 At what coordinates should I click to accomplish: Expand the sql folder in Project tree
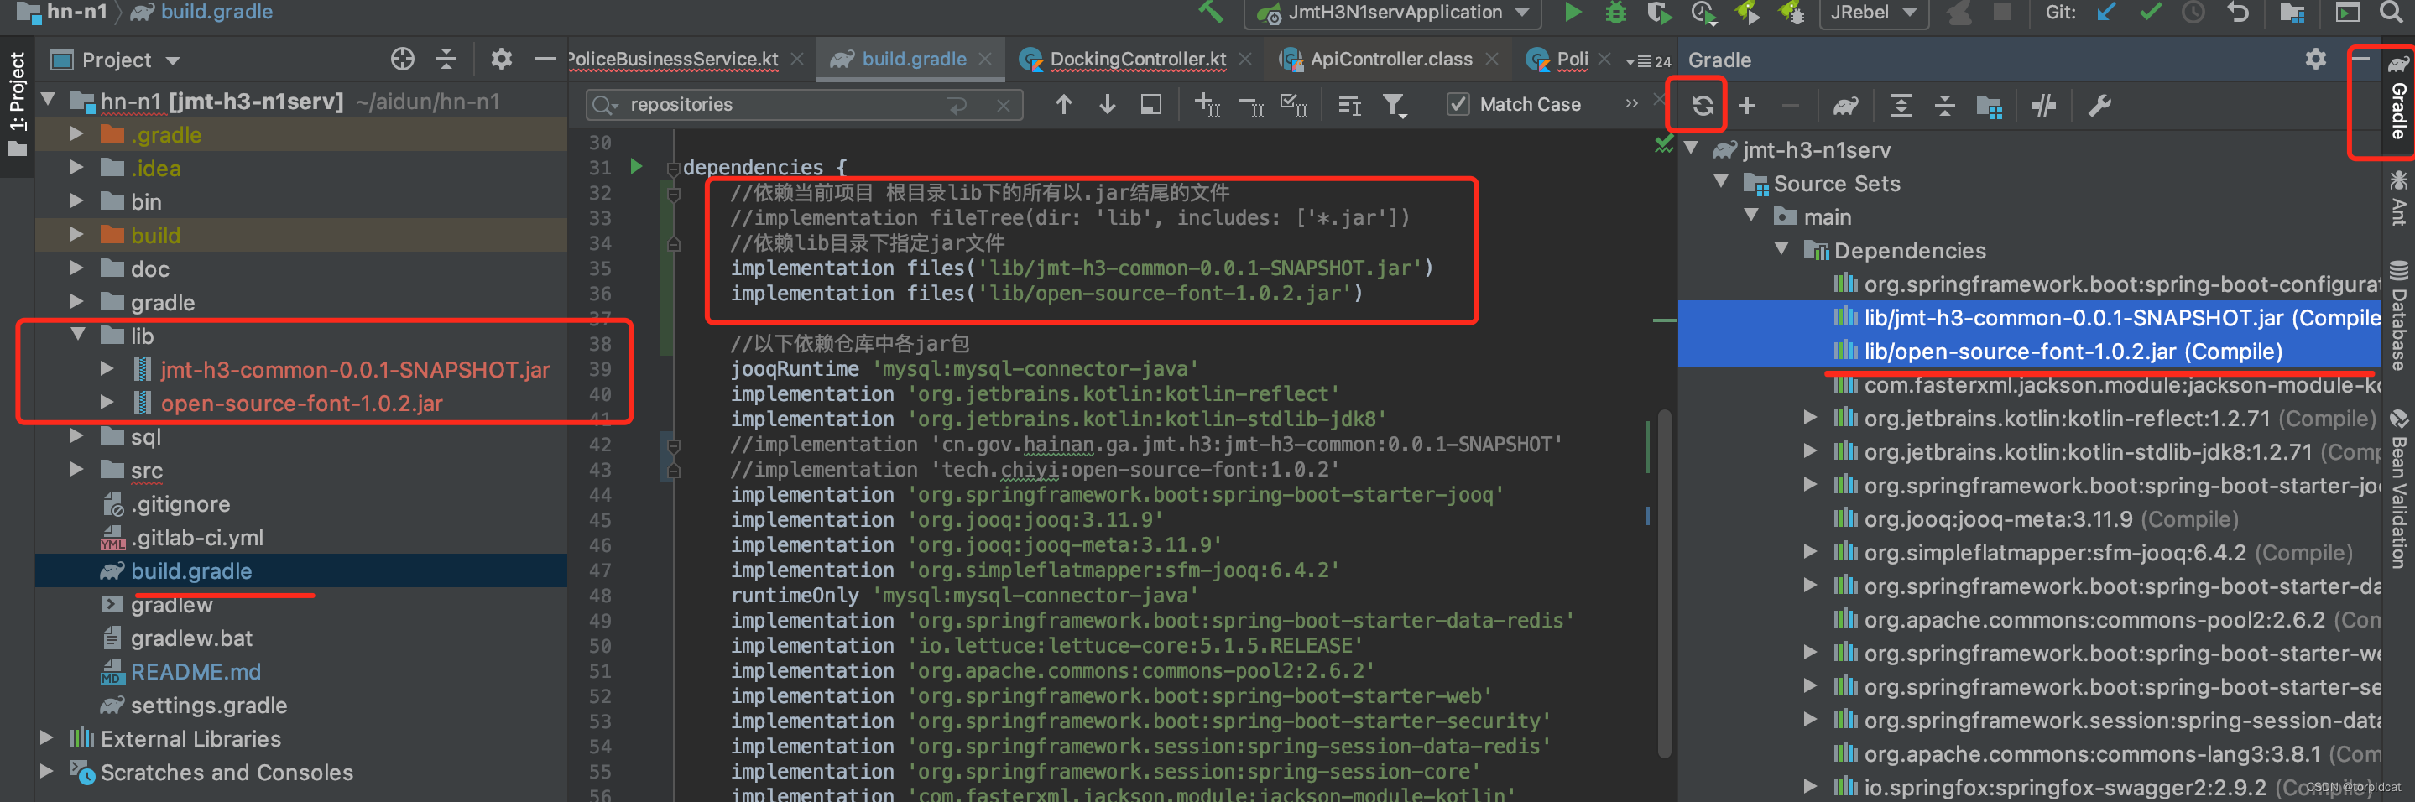click(77, 435)
